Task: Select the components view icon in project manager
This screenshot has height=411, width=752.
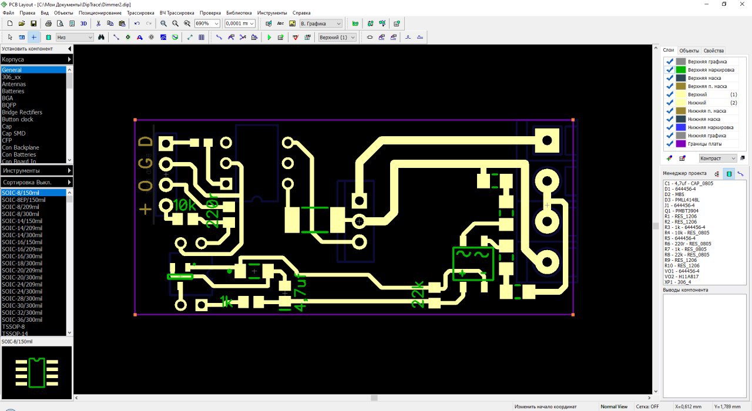Action: 728,173
